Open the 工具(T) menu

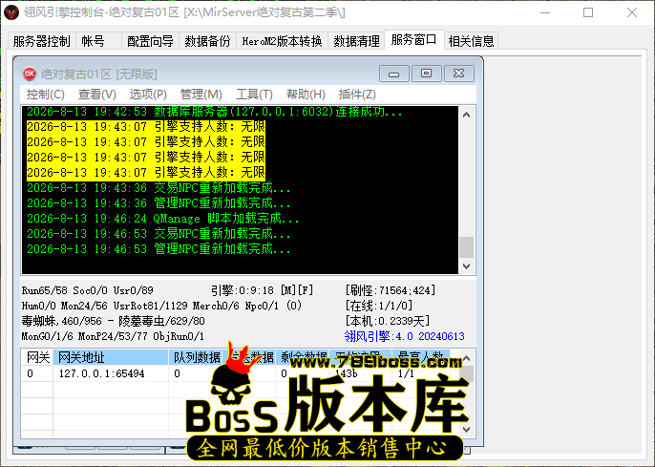[x=254, y=95]
